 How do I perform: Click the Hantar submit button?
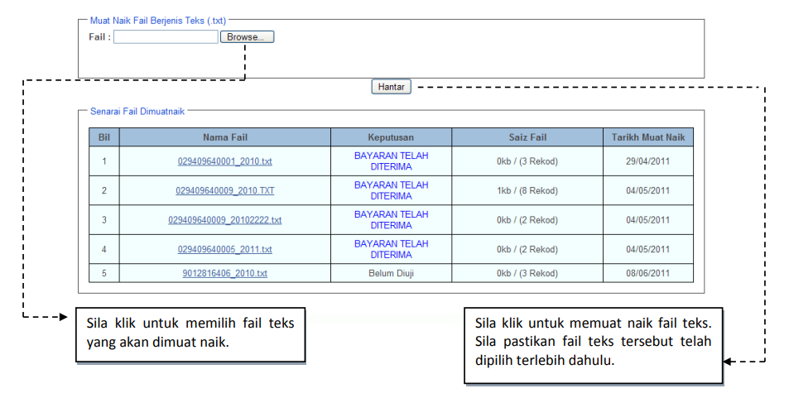[391, 87]
